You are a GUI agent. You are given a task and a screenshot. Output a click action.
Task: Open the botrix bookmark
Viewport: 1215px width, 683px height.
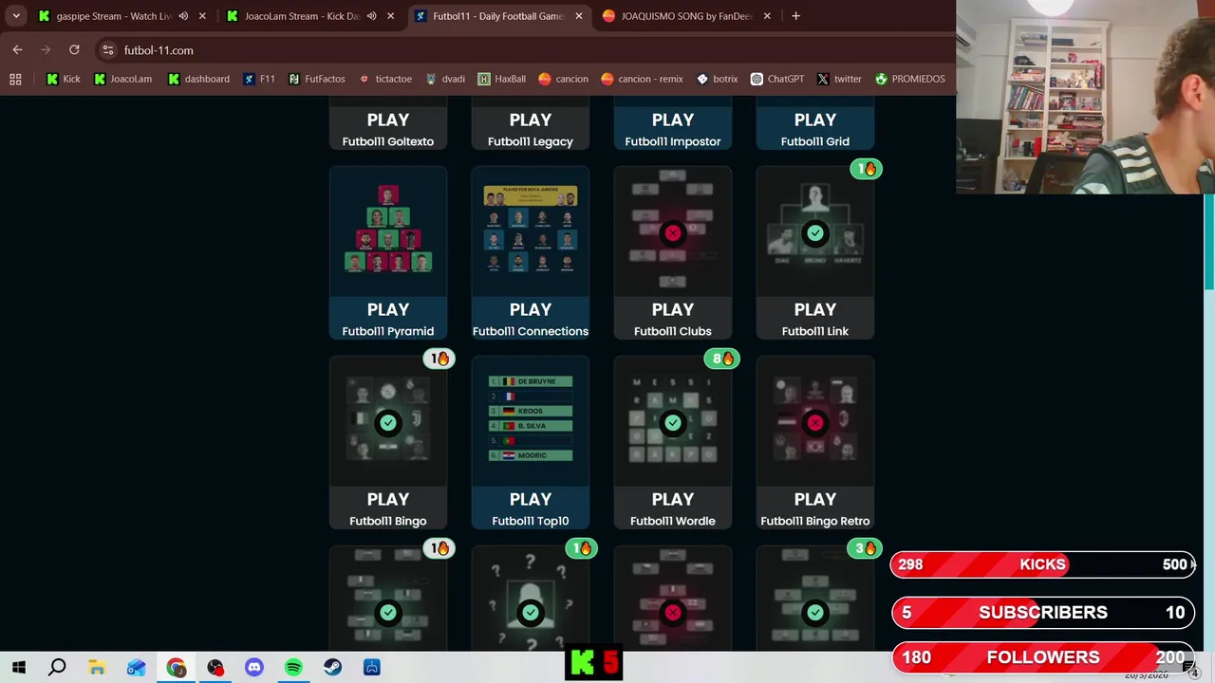point(717,79)
